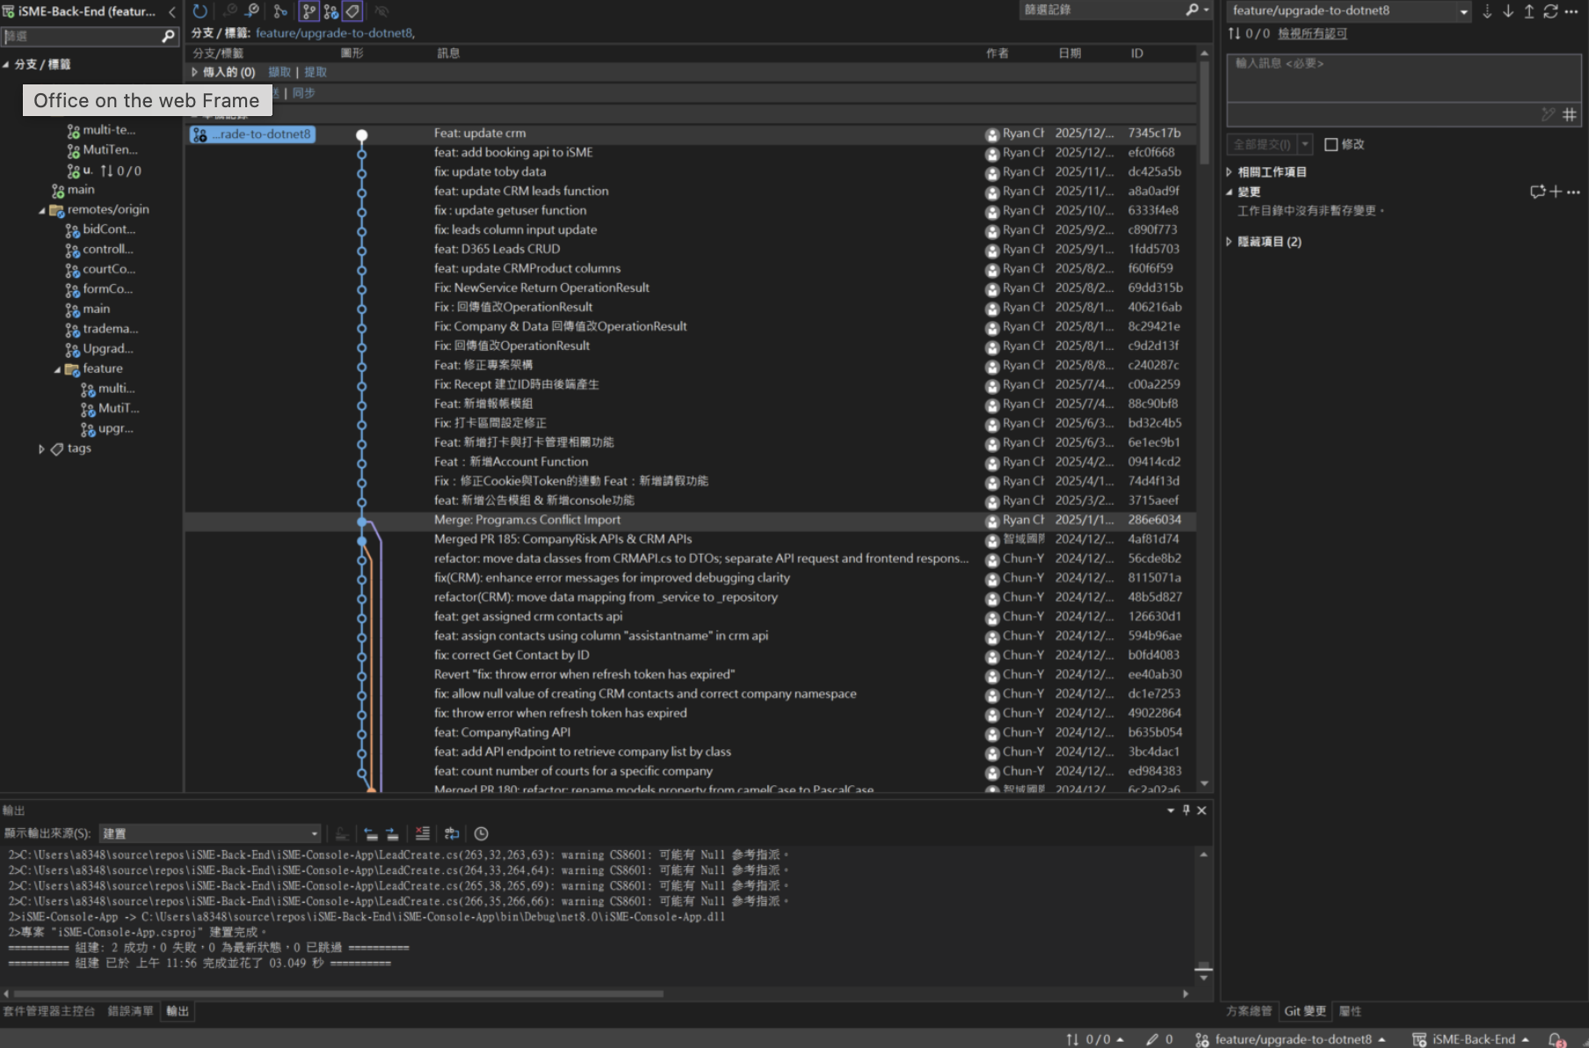Image resolution: width=1589 pixels, height=1048 pixels.
Task: Open the feature/upgrade-to-dotnet8 branch dropdown
Action: pos(1463,11)
